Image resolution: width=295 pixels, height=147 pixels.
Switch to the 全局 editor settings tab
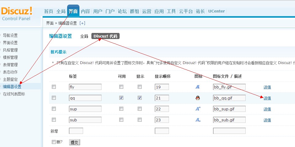pos(84,36)
